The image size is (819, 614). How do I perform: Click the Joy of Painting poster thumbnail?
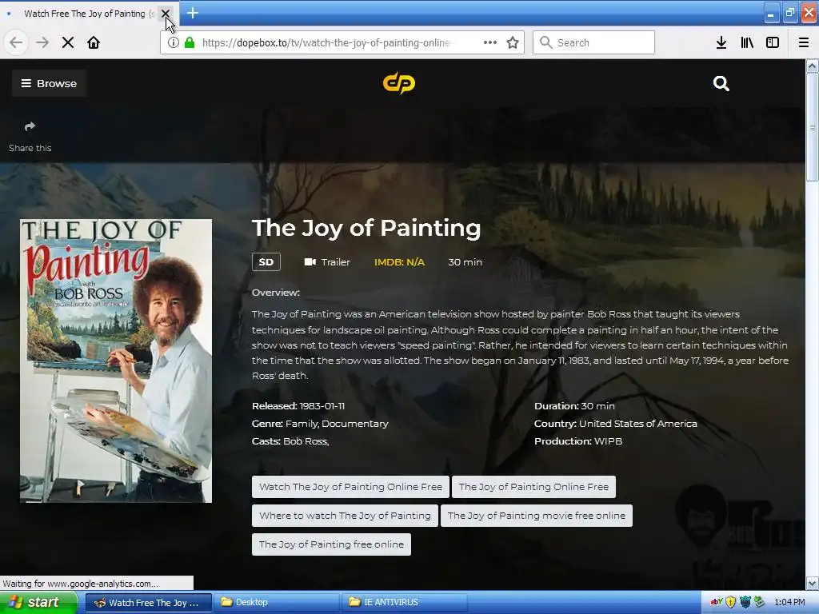[116, 361]
